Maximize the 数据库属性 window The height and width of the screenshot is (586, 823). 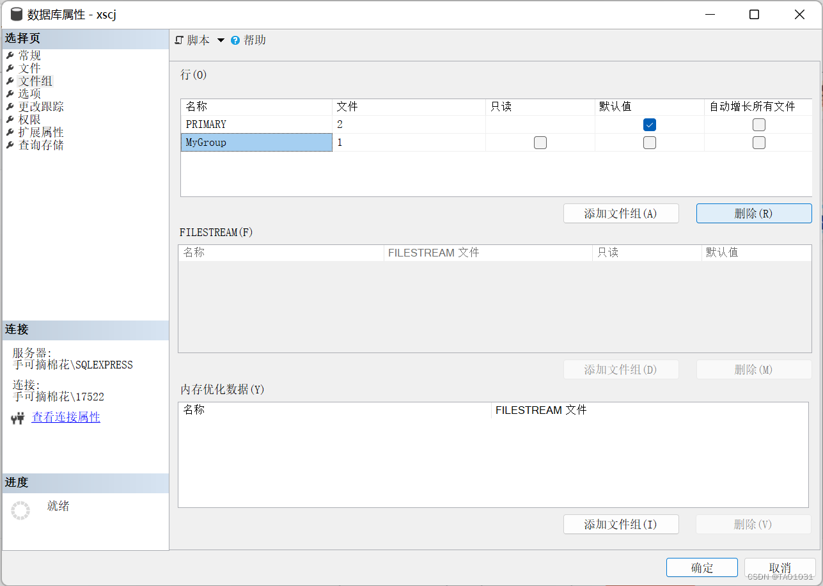(x=754, y=14)
